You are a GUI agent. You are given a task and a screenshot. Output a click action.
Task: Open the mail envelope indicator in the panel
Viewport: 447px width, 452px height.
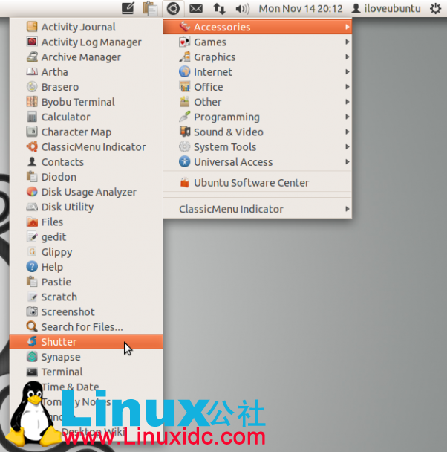(196, 9)
